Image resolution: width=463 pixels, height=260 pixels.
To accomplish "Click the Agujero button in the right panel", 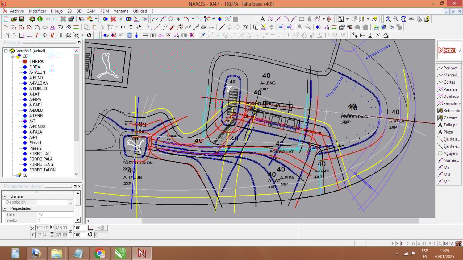I will click(449, 153).
